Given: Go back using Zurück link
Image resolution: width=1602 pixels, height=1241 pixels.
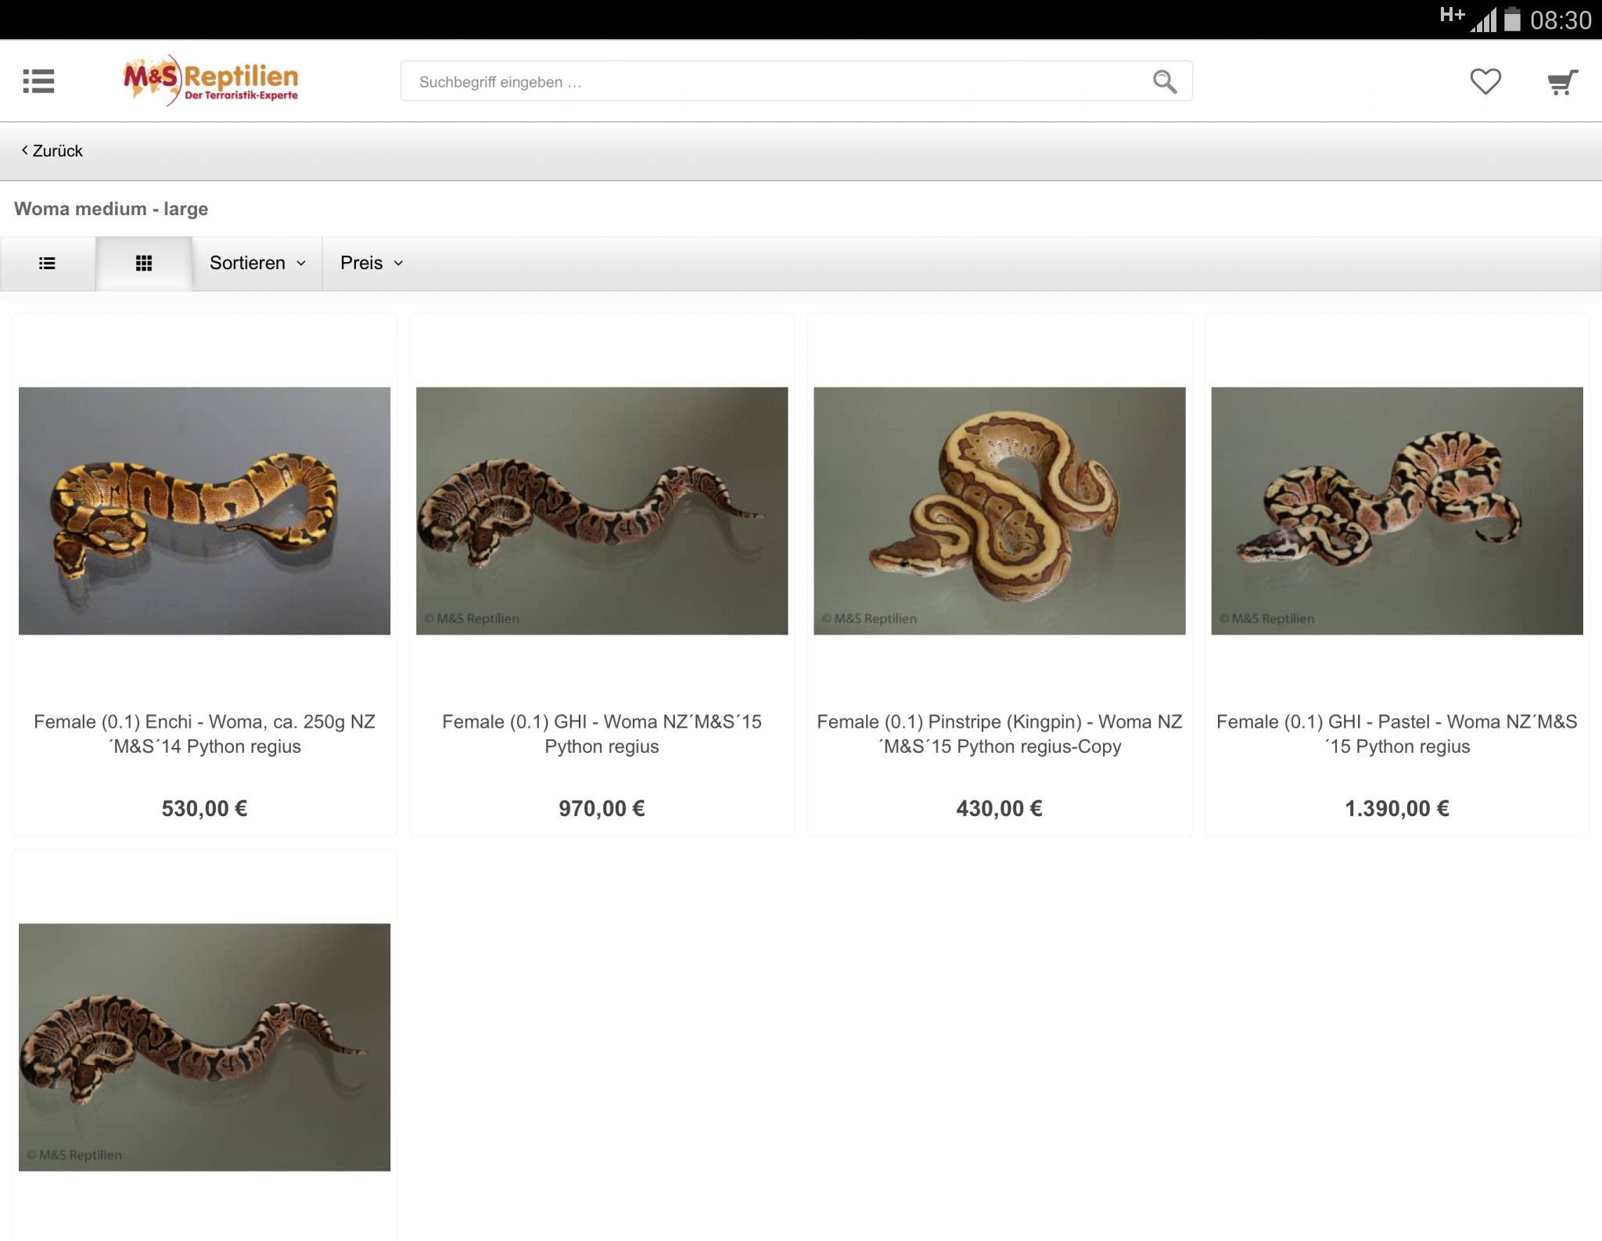Looking at the screenshot, I should tap(52, 151).
